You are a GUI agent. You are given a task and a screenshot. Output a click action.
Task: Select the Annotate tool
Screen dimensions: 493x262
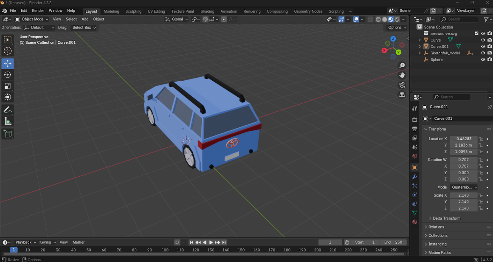(x=8, y=110)
